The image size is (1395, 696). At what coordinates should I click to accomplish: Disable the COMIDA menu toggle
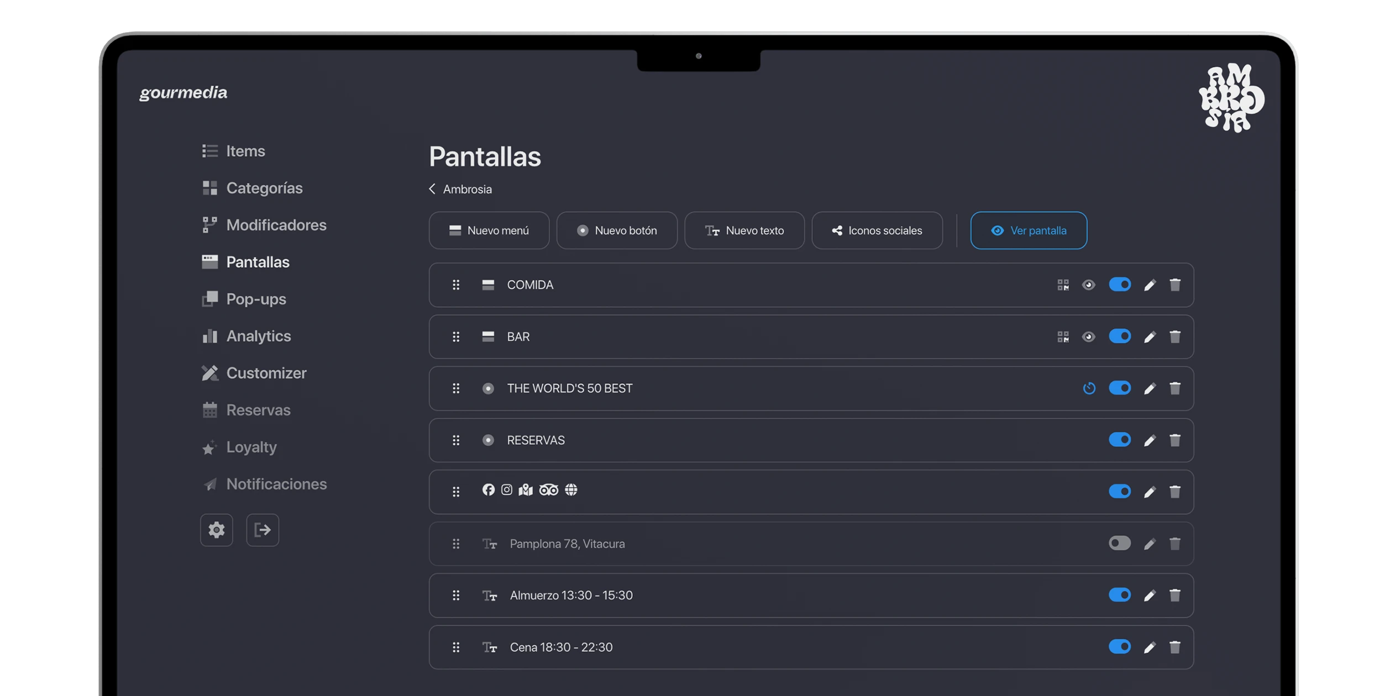1119,285
